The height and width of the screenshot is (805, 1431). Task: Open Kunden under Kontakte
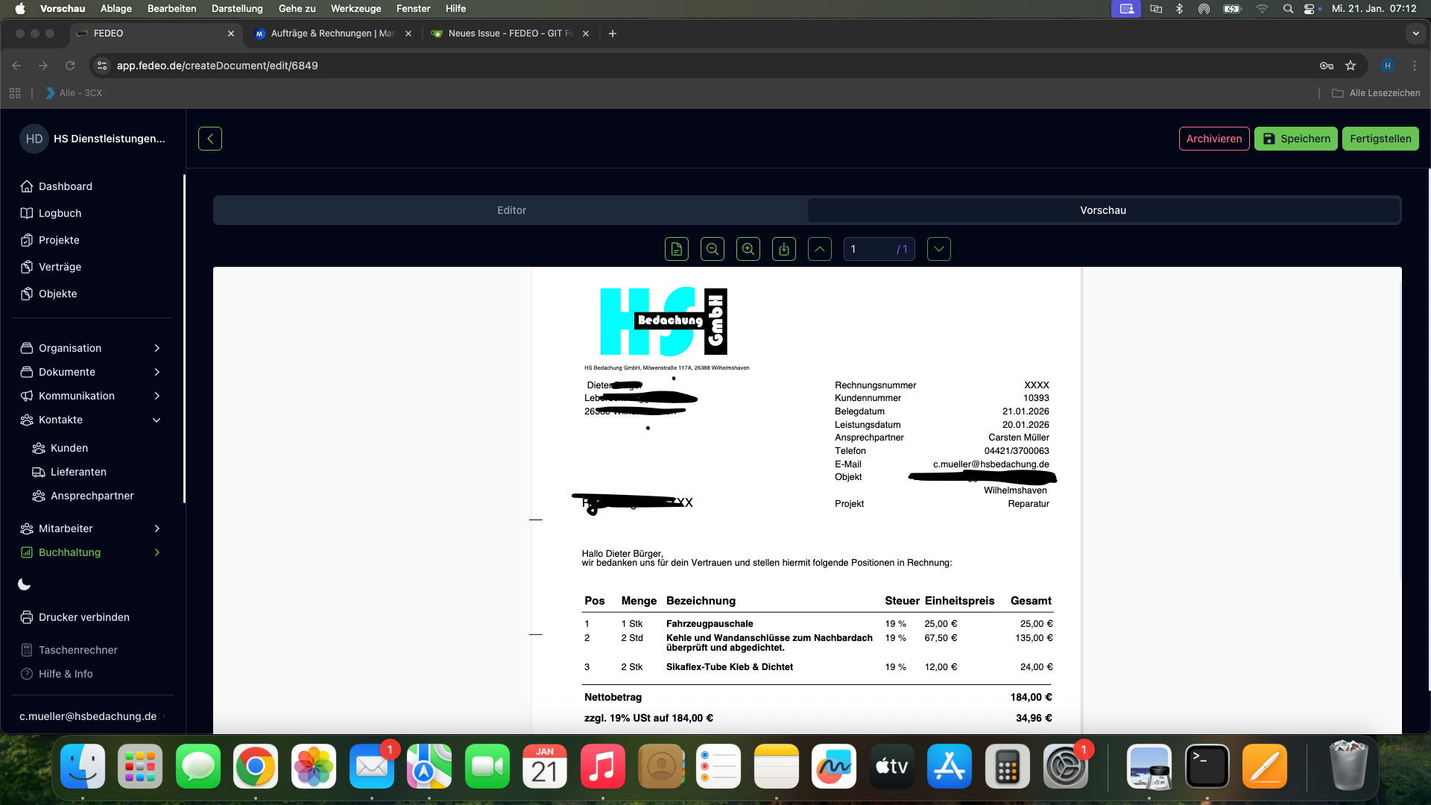(69, 448)
